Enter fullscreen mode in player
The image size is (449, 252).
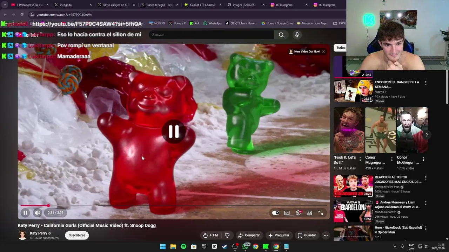[321, 213]
